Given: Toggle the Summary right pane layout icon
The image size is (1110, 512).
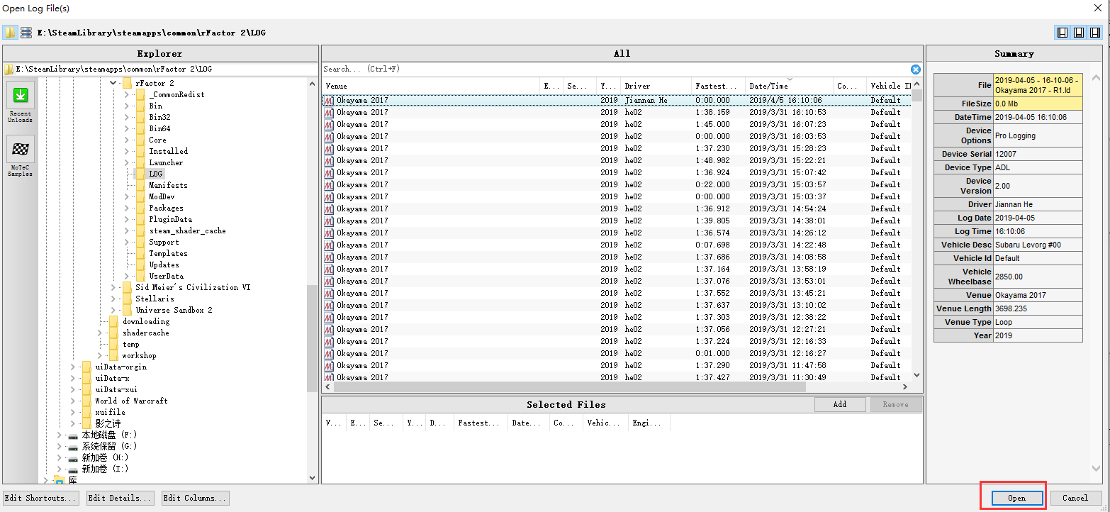Looking at the screenshot, I should pyautogui.click(x=1094, y=33).
